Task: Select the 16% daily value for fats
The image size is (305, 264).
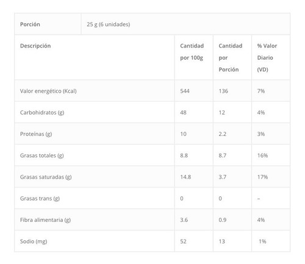Action: (x=262, y=155)
